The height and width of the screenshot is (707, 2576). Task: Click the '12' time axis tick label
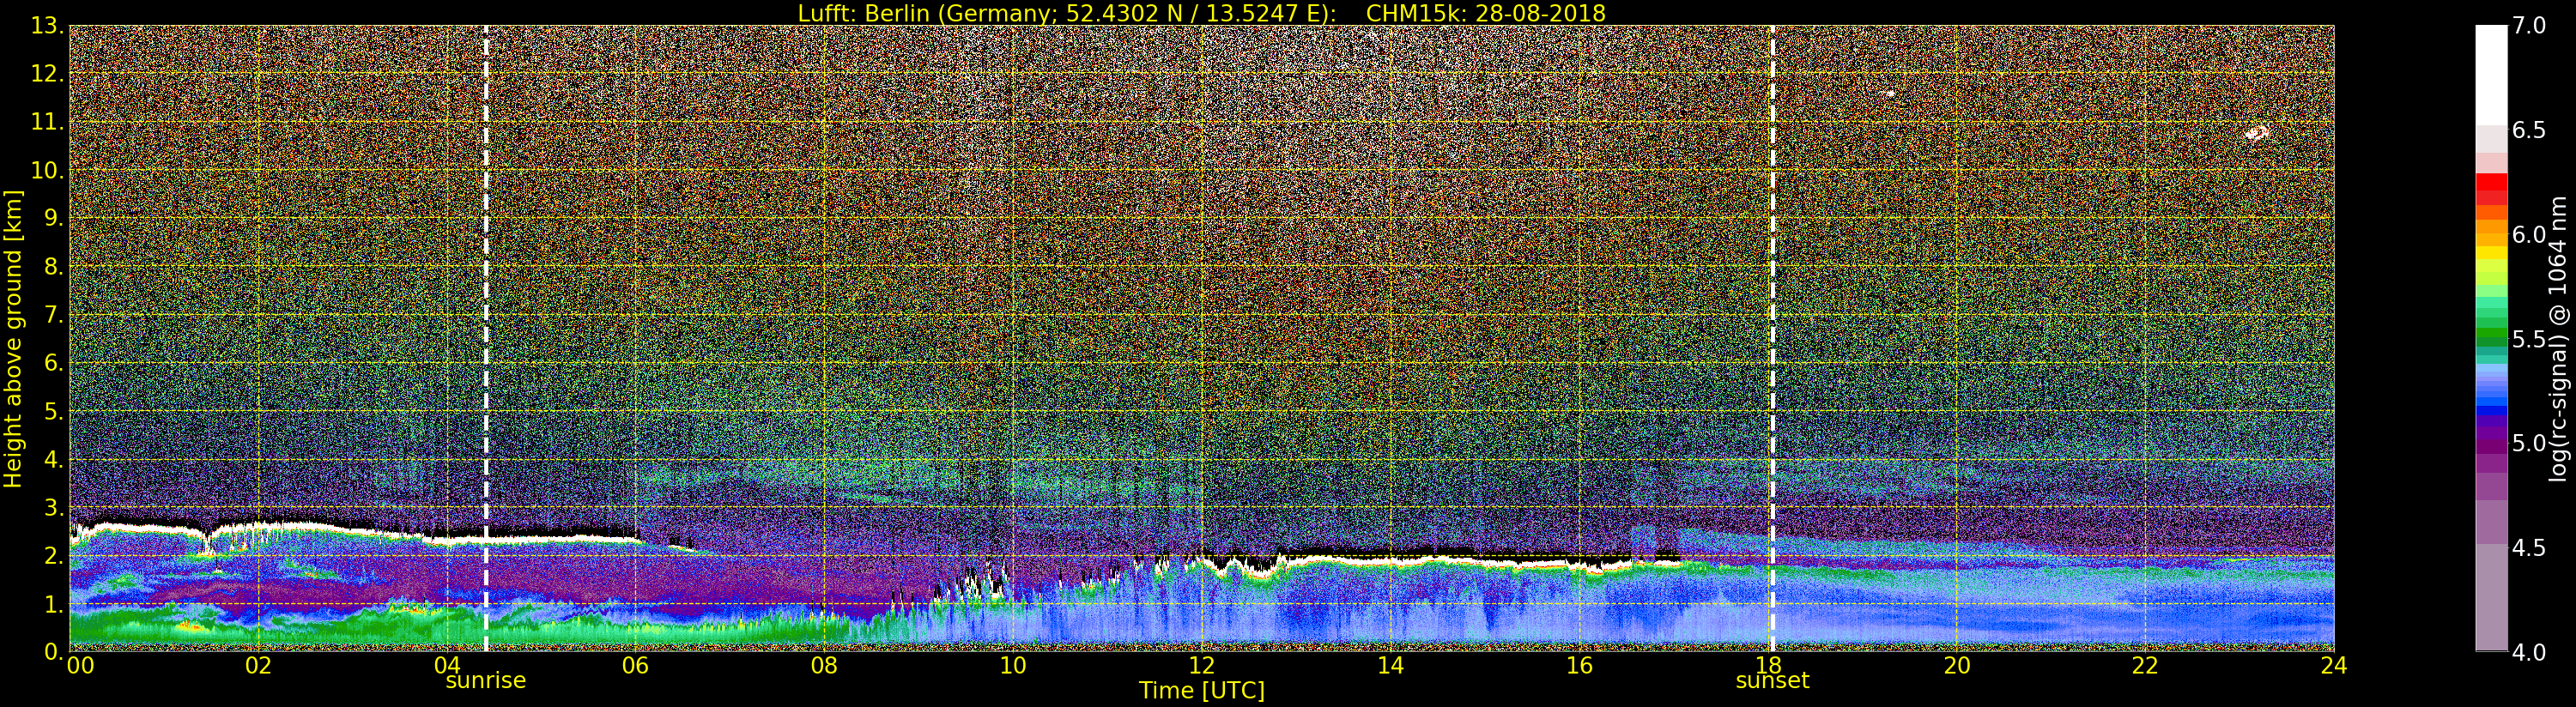(1201, 665)
